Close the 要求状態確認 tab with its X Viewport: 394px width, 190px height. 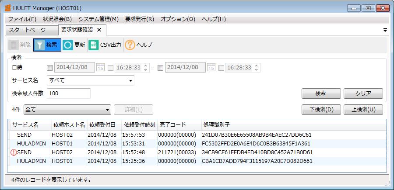(x=99, y=30)
